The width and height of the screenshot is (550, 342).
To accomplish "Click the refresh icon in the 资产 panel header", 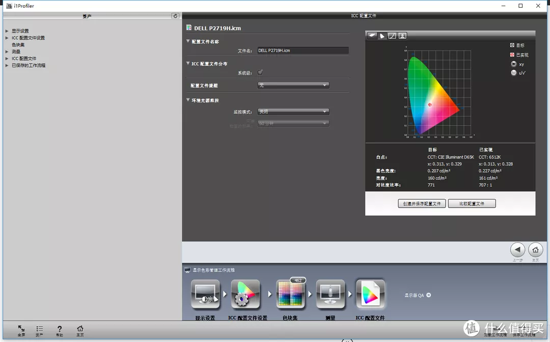I will pyautogui.click(x=175, y=16).
